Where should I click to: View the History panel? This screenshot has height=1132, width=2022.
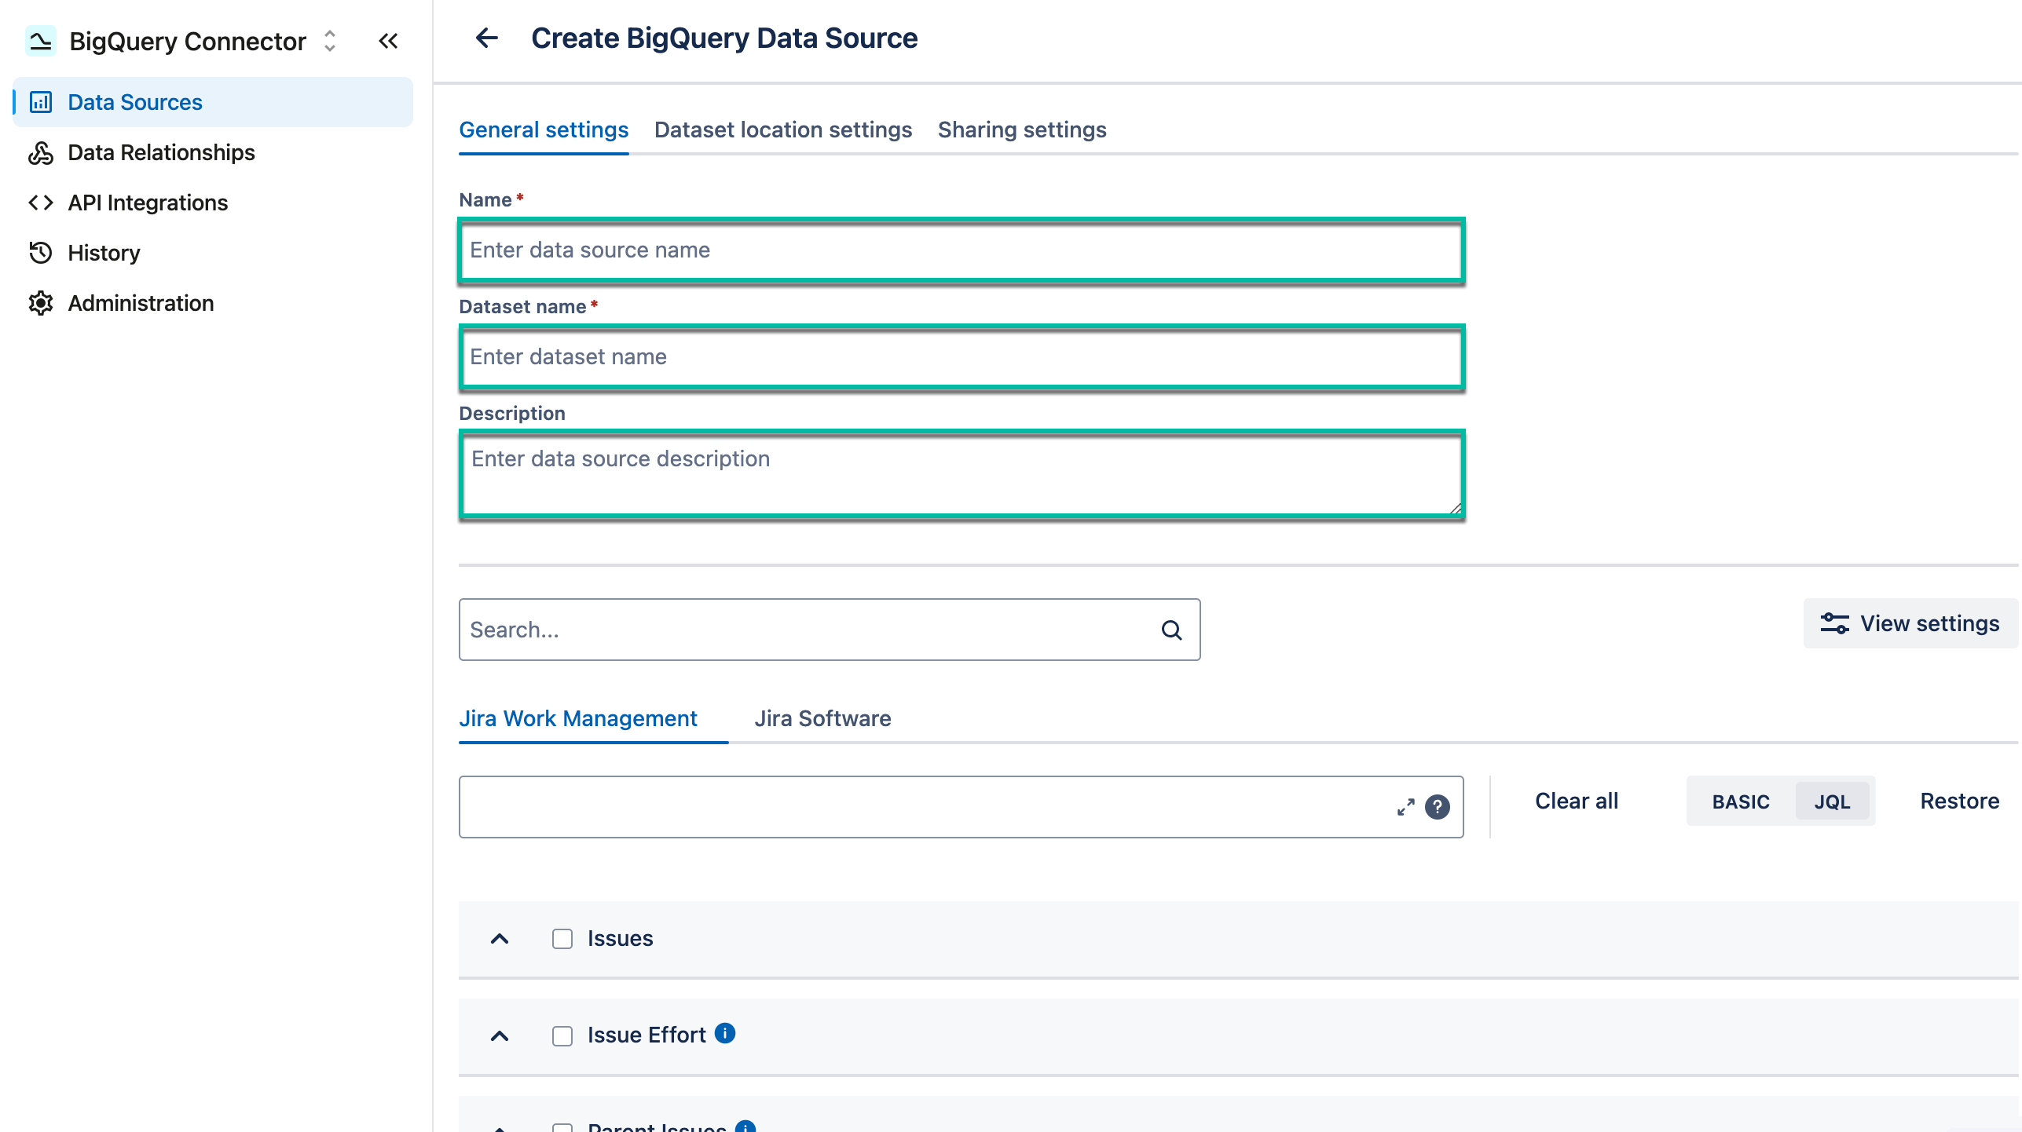coord(105,253)
